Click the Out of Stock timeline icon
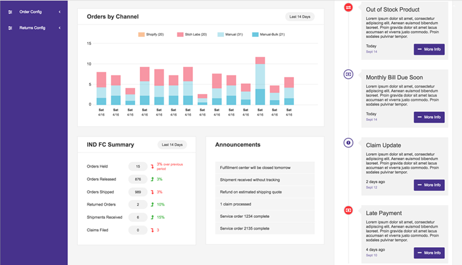Viewport: 462px width, 265px height. pyautogui.click(x=348, y=7)
